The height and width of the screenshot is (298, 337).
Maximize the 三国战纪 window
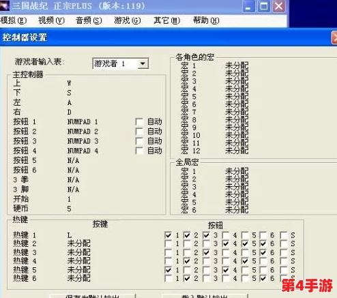click(x=264, y=6)
